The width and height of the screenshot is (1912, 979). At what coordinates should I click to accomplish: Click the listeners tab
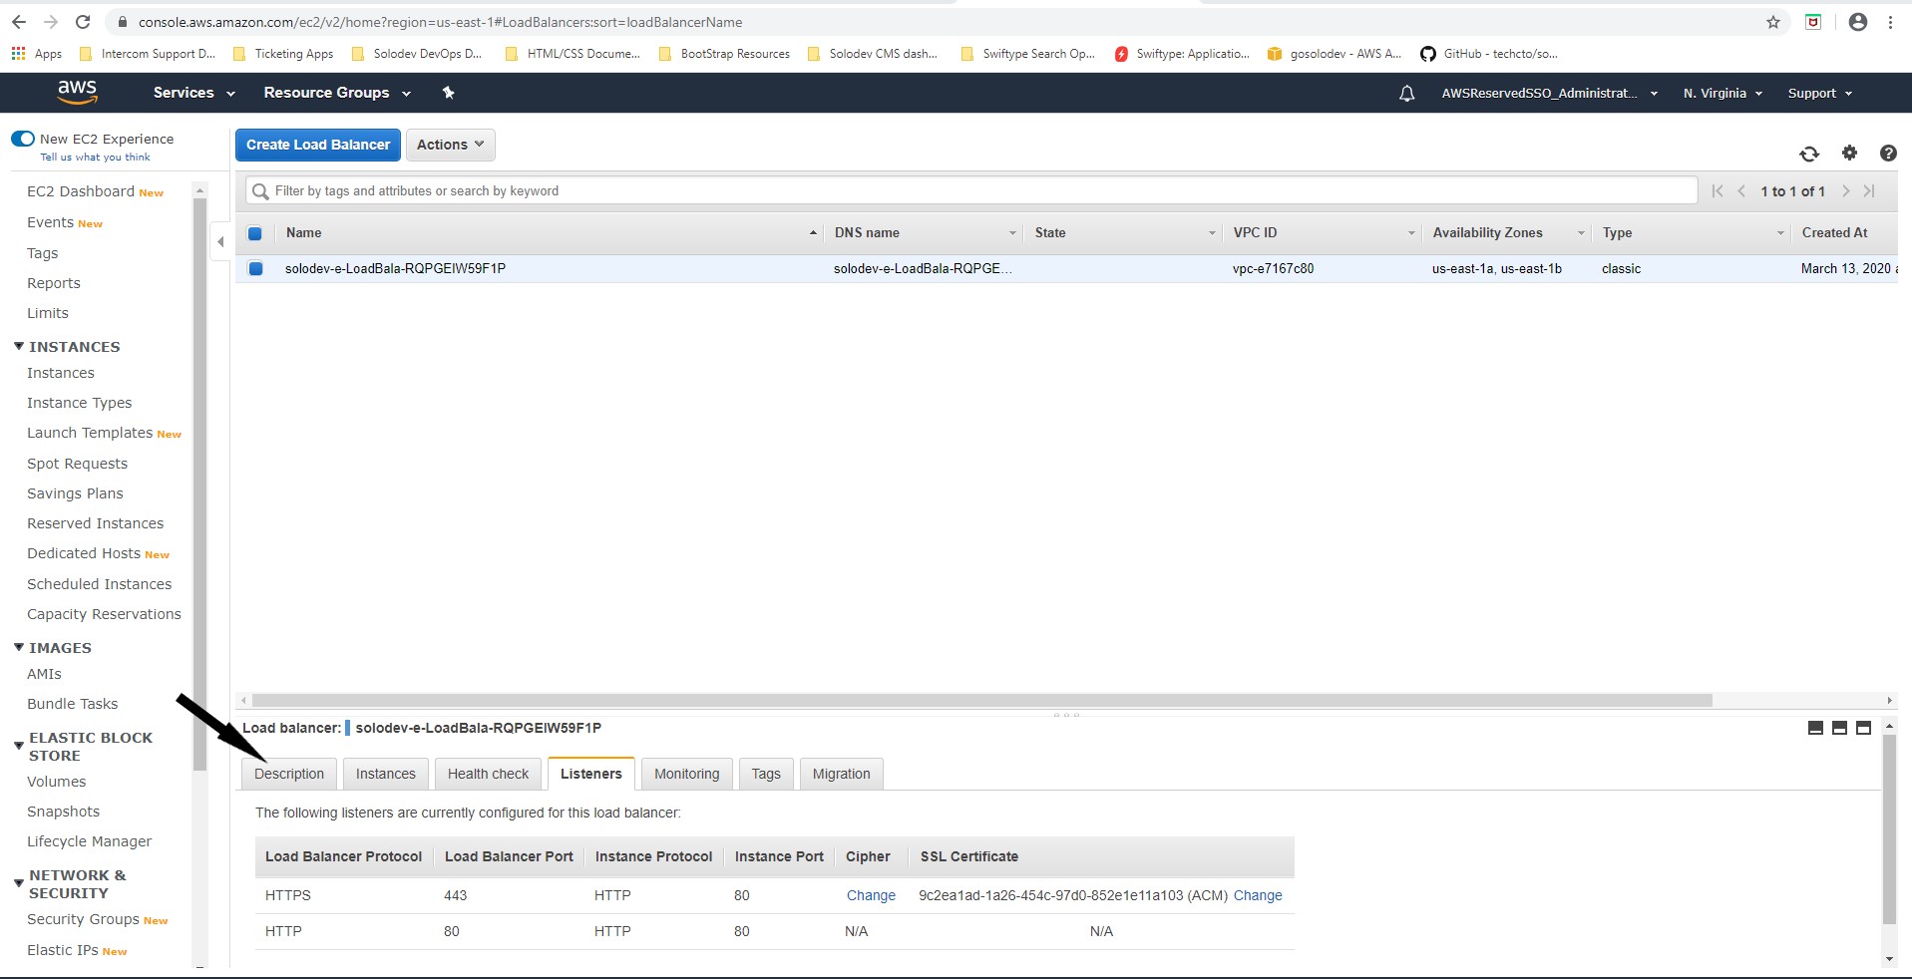(x=591, y=774)
